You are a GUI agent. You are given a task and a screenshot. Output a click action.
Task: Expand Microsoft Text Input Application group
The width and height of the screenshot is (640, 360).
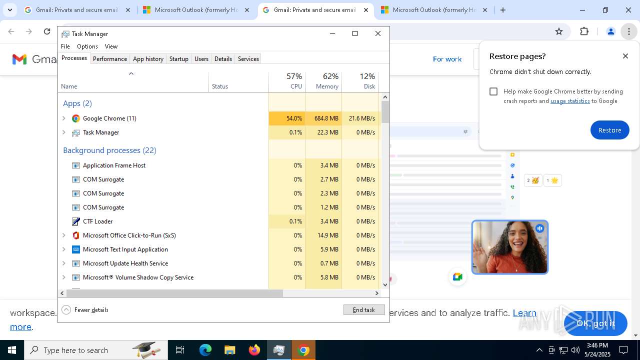point(63,249)
